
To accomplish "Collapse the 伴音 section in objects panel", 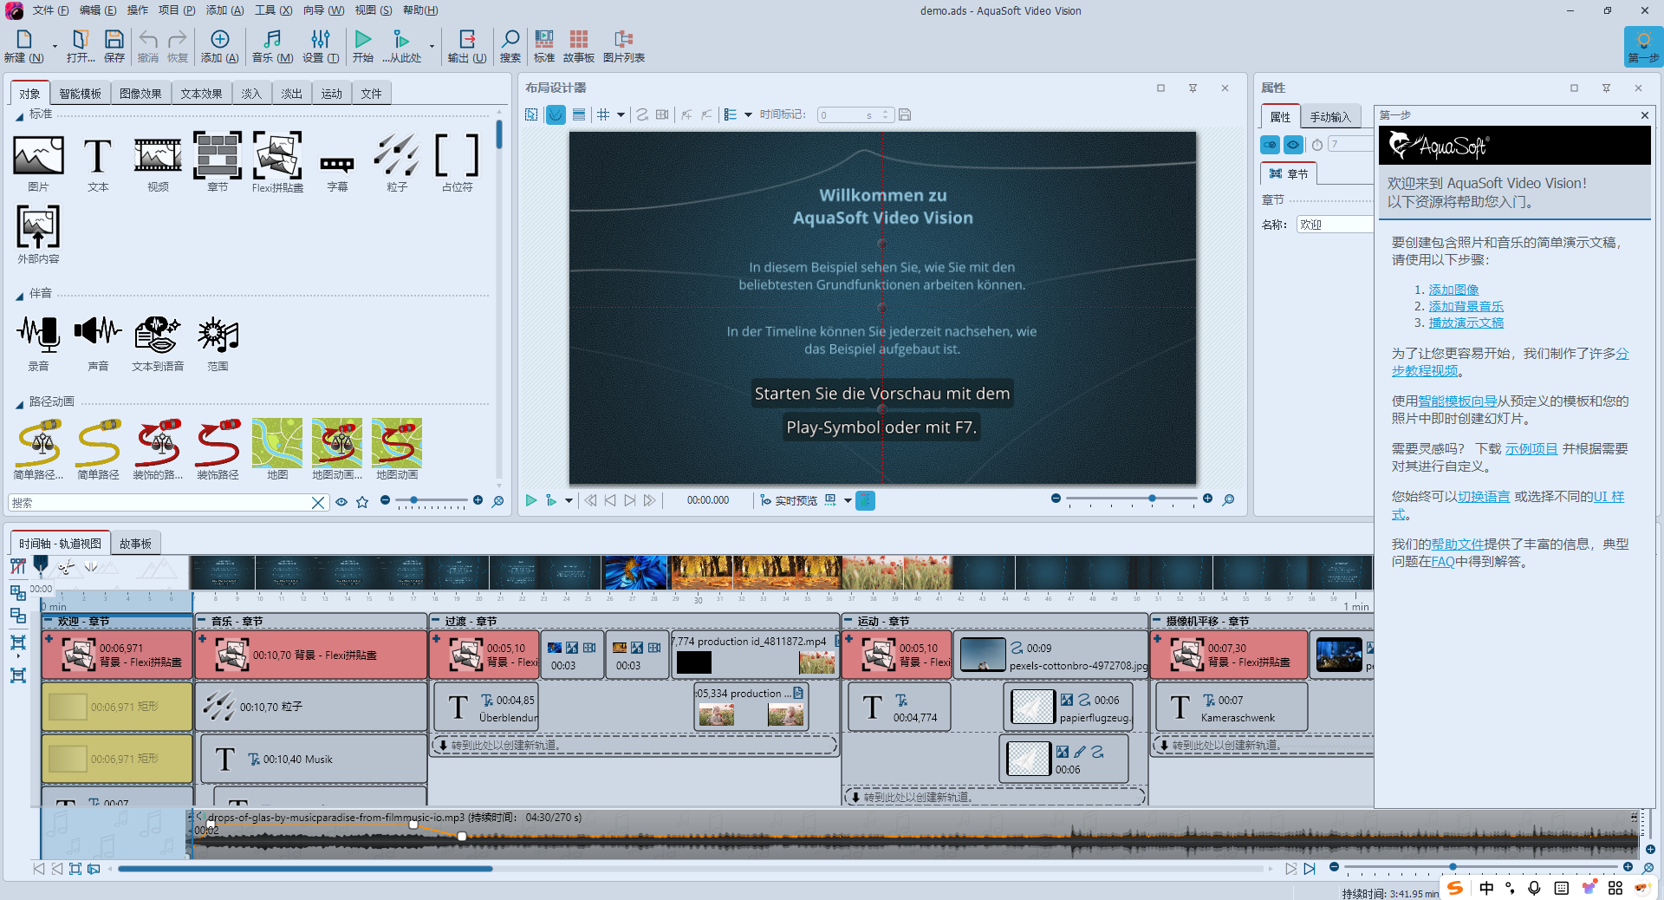I will click(19, 296).
